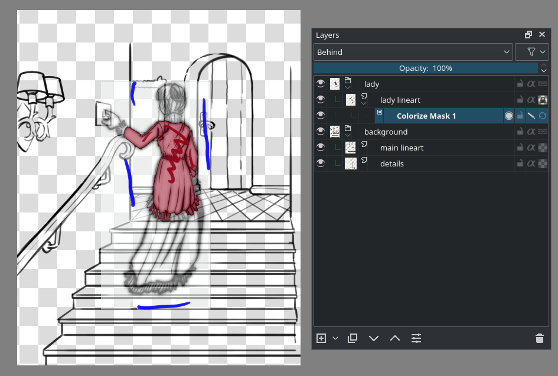Duplicate the selected layer using duplicate icon
The image size is (558, 376).
coord(352,338)
